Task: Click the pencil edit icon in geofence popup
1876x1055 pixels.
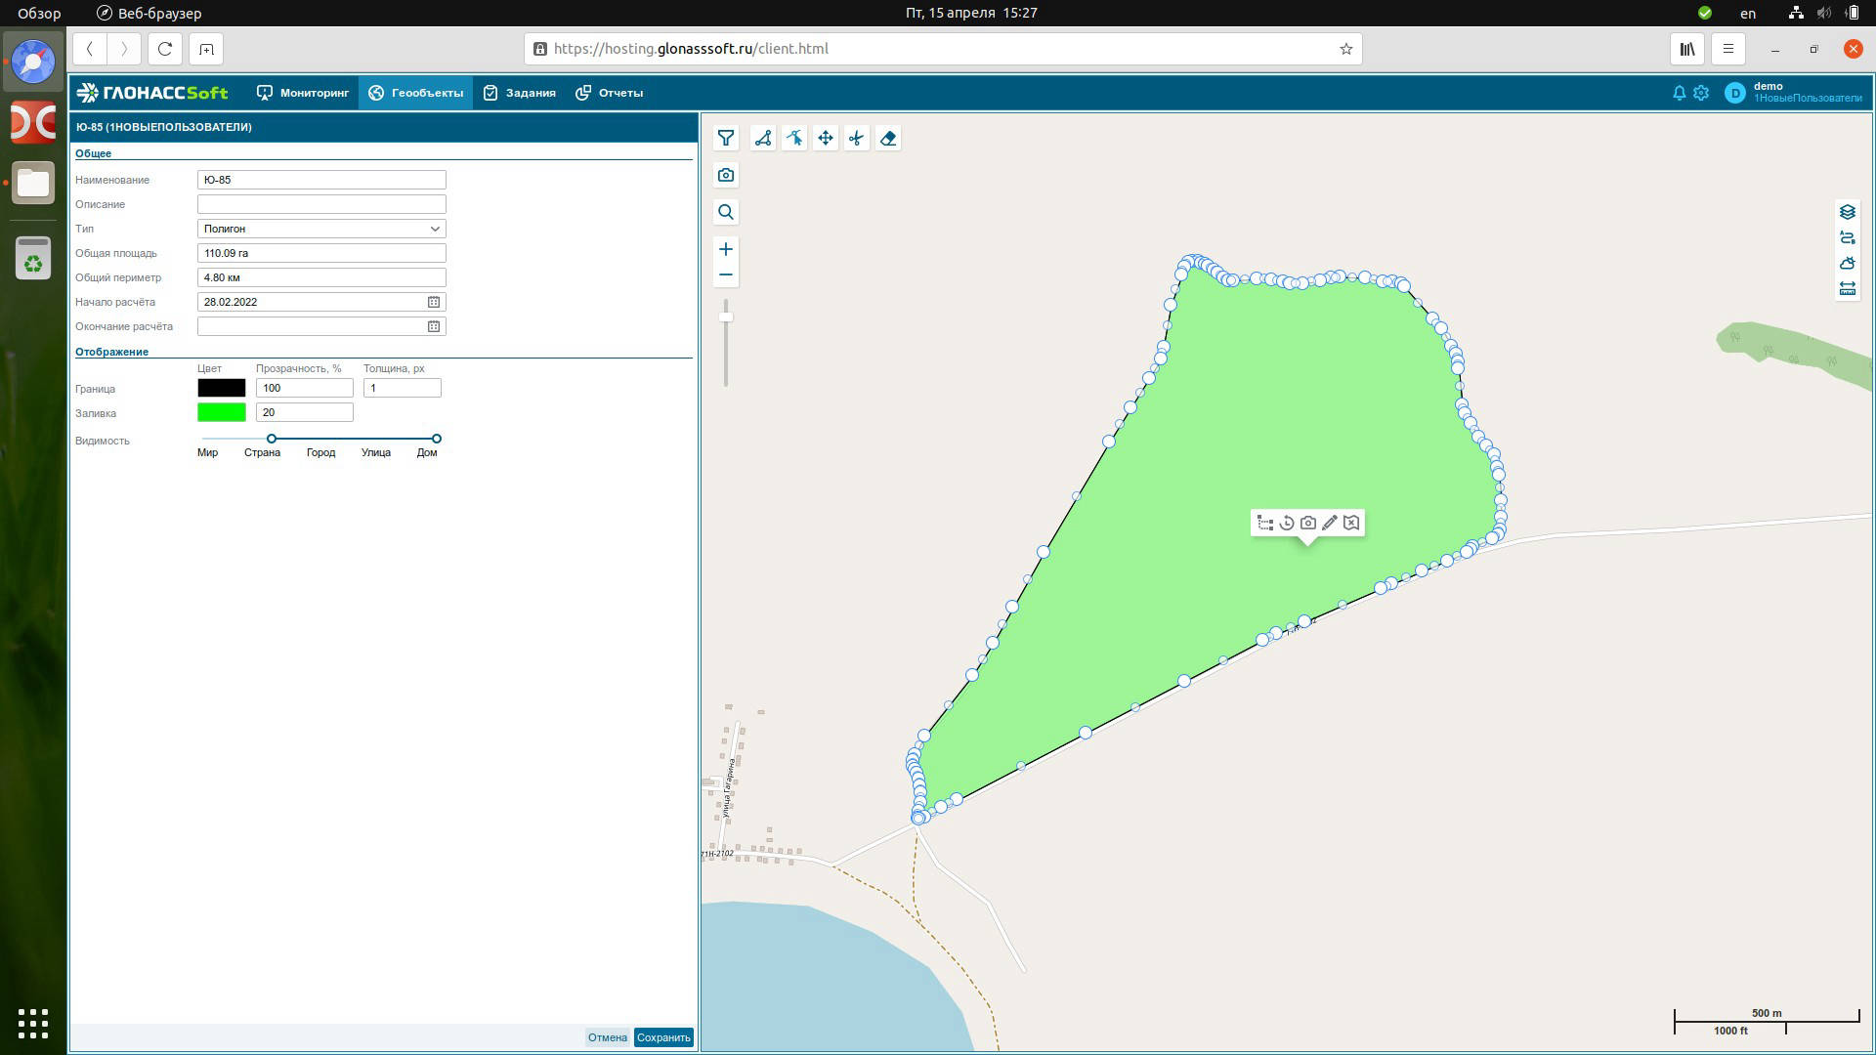Action: tap(1329, 523)
